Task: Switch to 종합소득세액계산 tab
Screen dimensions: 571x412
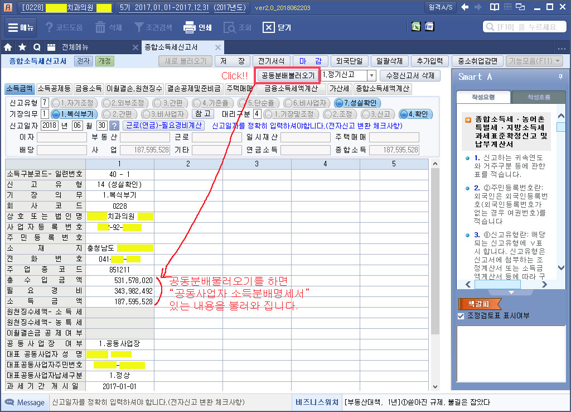Action: (x=383, y=89)
